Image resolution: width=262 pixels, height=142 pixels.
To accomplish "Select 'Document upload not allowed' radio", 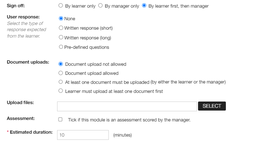I will (x=61, y=64).
